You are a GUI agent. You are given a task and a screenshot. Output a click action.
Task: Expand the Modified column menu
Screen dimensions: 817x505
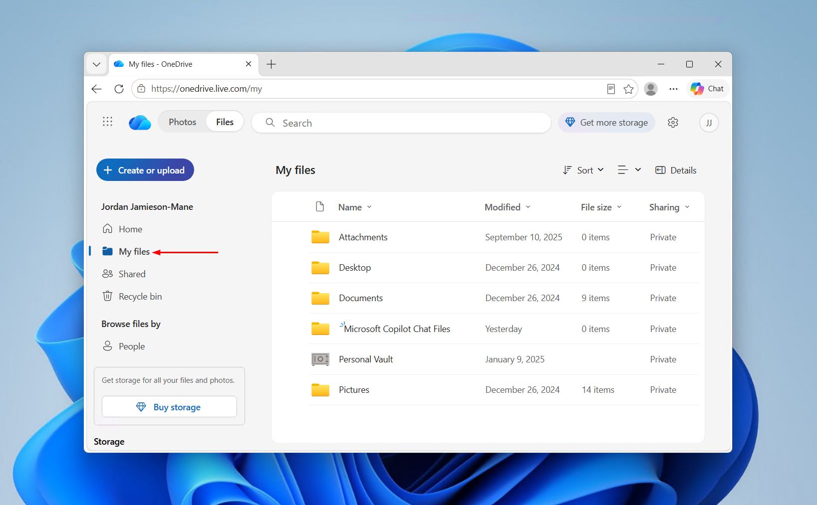[x=528, y=207]
